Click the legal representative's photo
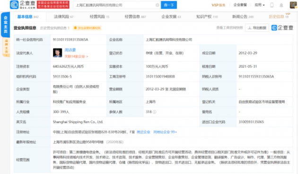The height and width of the screenshot is (174, 298). tap(57, 53)
